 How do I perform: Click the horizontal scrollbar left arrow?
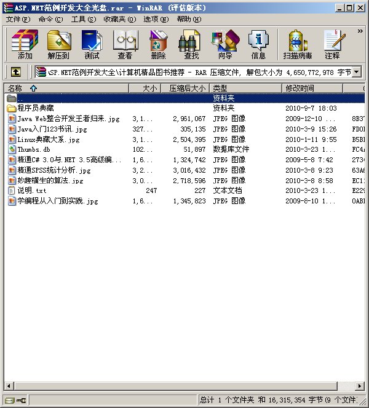point(9,386)
